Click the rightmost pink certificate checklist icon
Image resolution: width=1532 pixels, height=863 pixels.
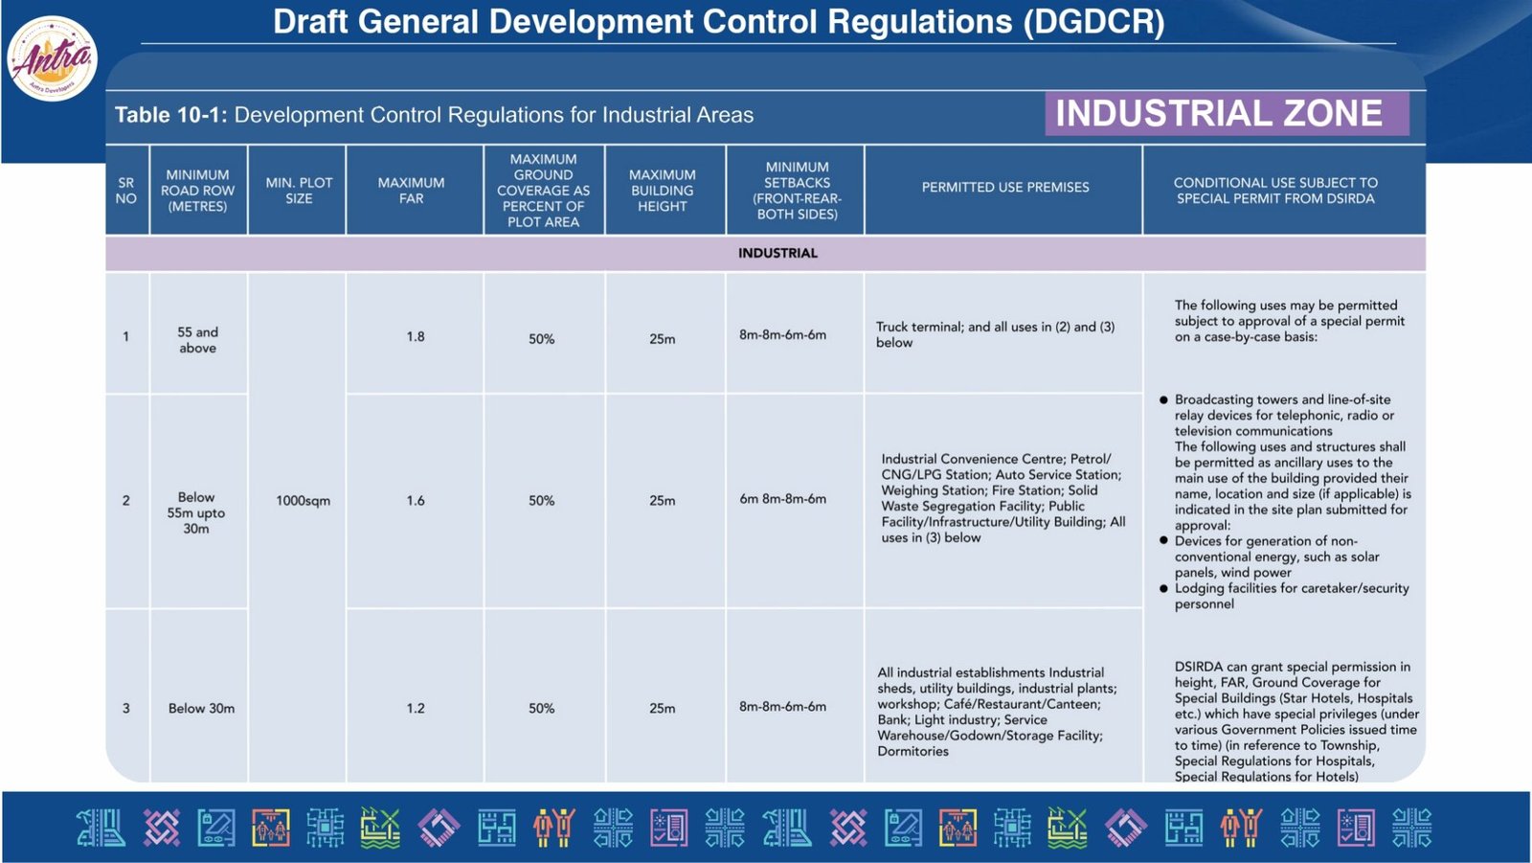point(1356,828)
